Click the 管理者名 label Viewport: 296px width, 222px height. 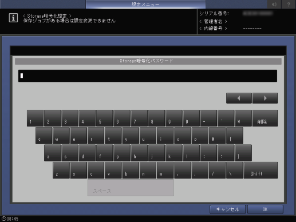pyautogui.click(x=213, y=21)
